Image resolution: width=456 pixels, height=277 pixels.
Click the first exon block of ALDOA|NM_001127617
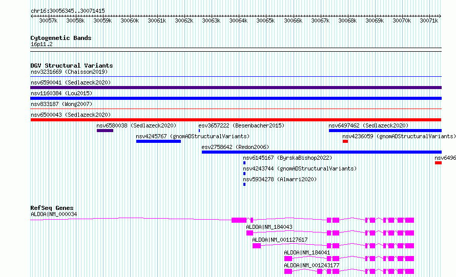(257, 246)
